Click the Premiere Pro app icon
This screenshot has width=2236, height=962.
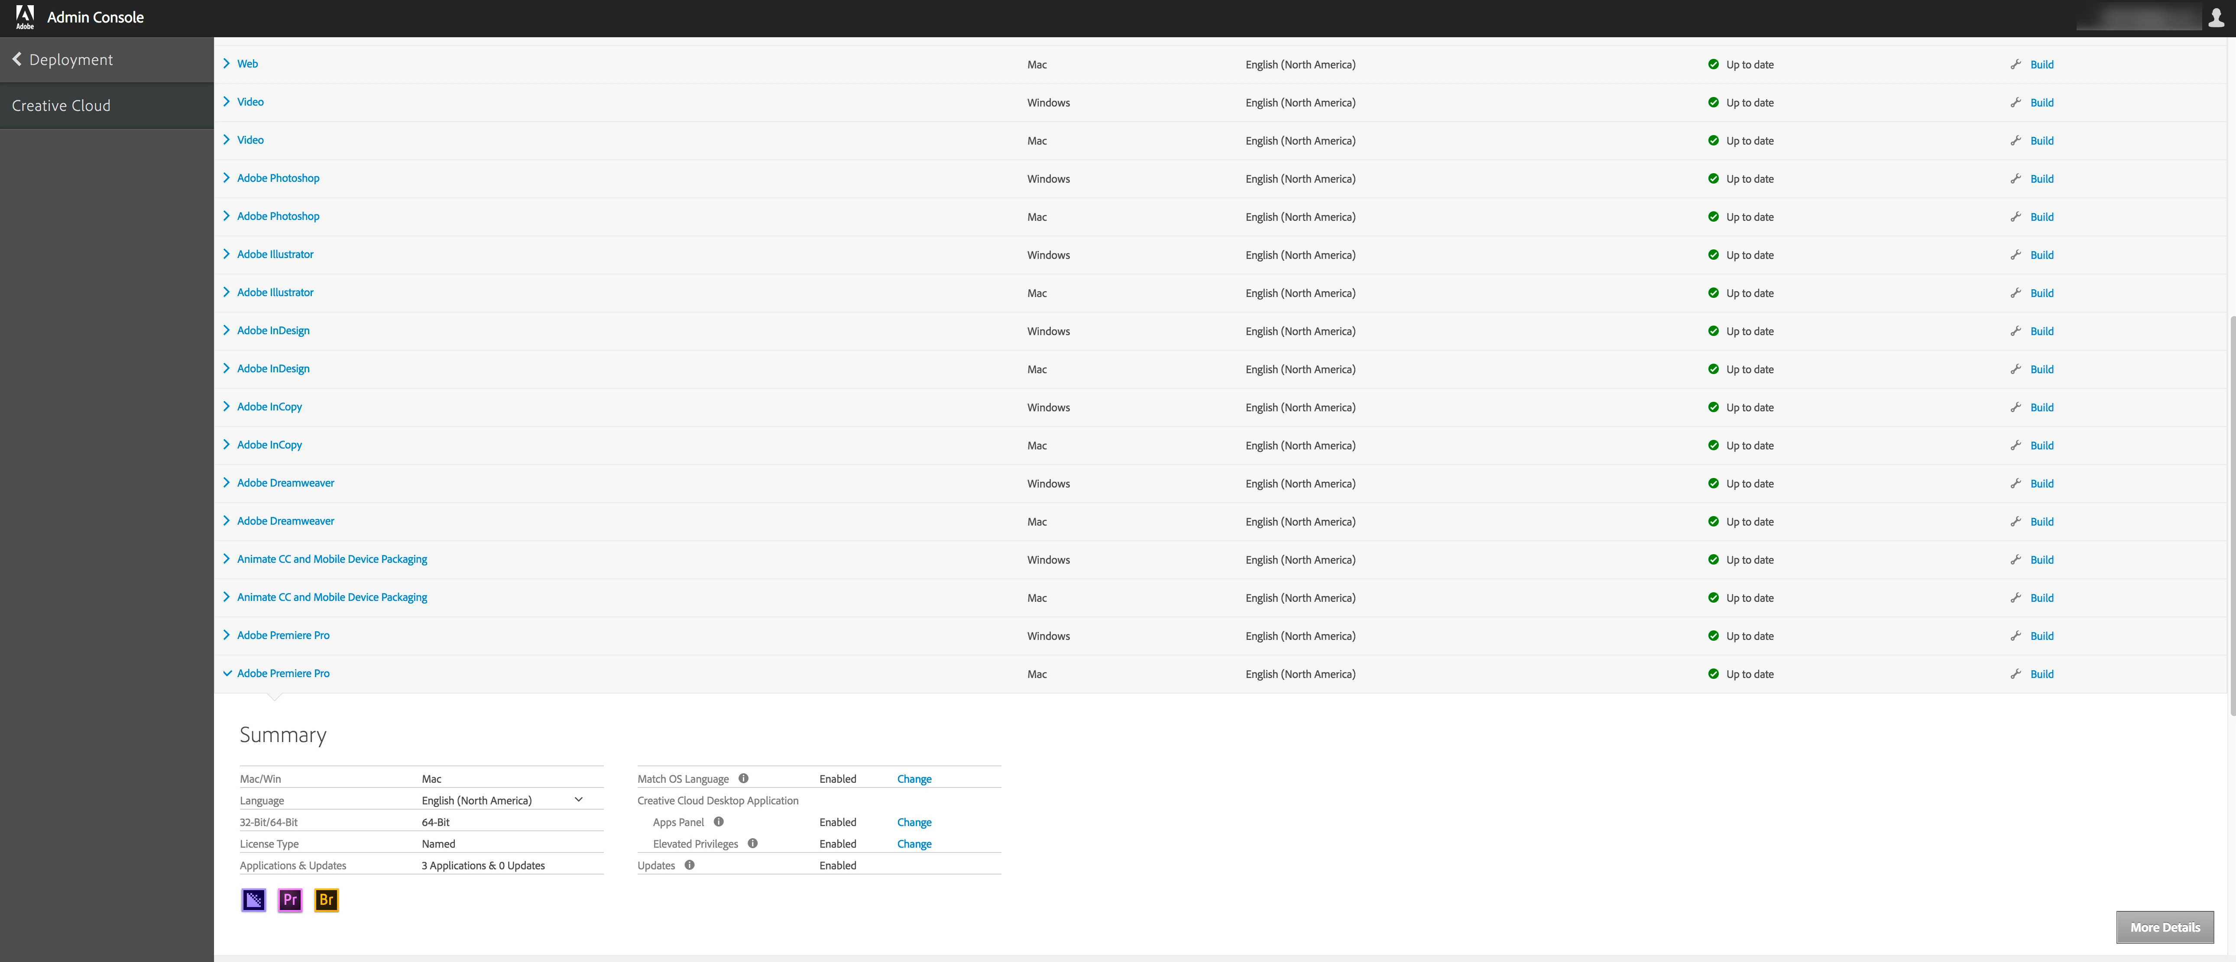click(290, 900)
